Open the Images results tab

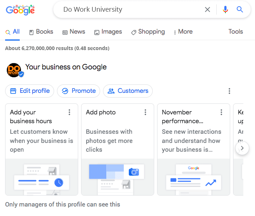click(108, 32)
